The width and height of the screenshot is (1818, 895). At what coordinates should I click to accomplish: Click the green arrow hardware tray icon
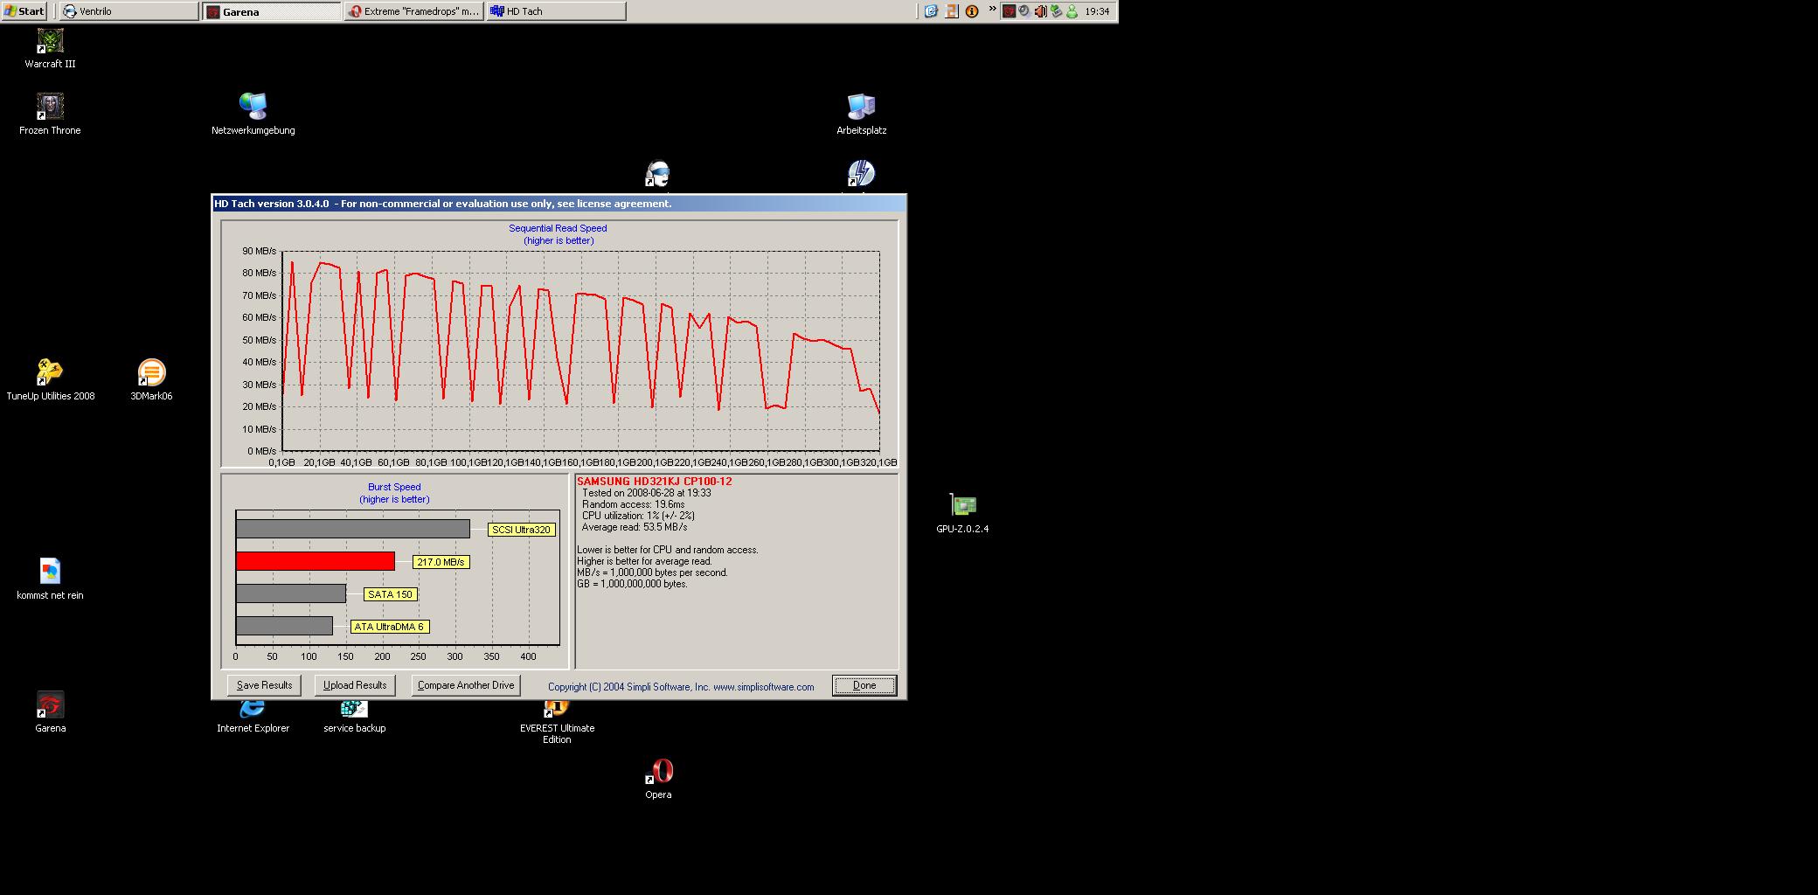[1056, 11]
